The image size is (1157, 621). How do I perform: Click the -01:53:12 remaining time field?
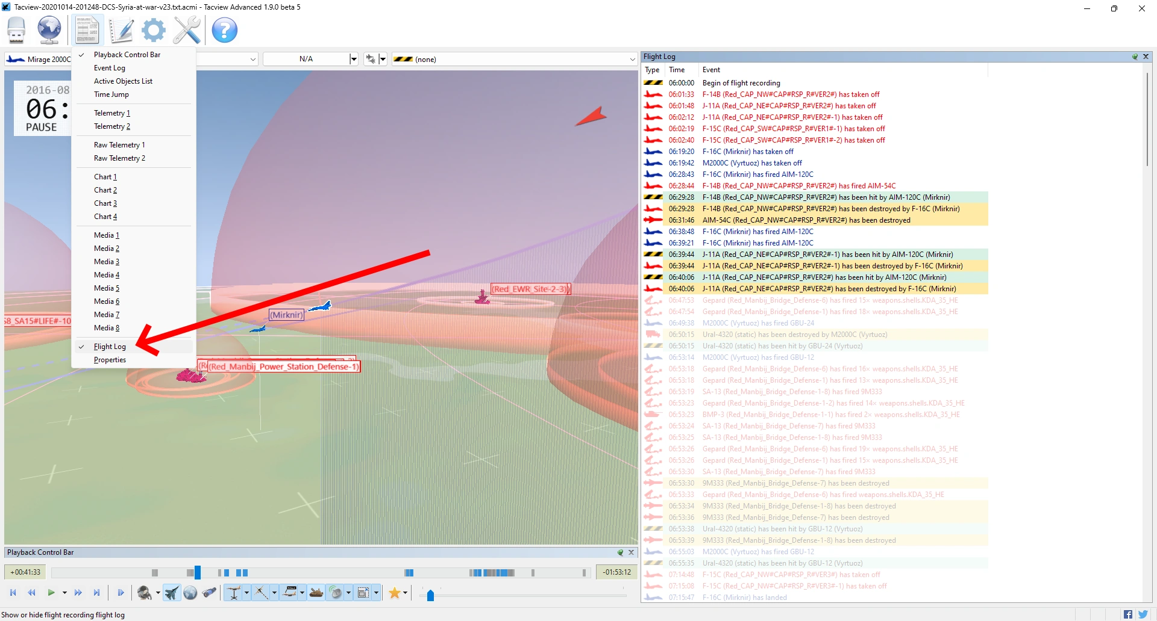[x=616, y=572]
